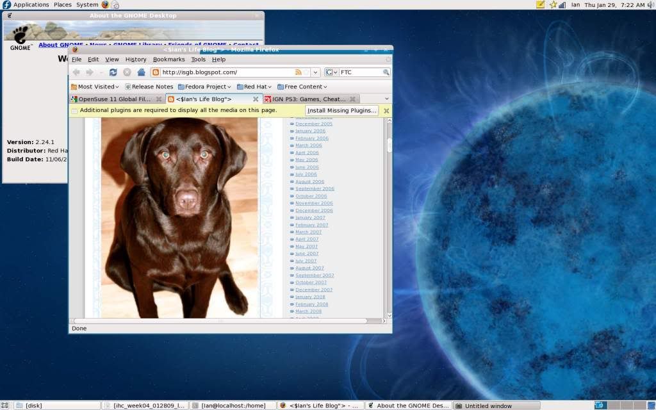
Task: Open the Firefox Tools menu
Action: click(x=199, y=60)
